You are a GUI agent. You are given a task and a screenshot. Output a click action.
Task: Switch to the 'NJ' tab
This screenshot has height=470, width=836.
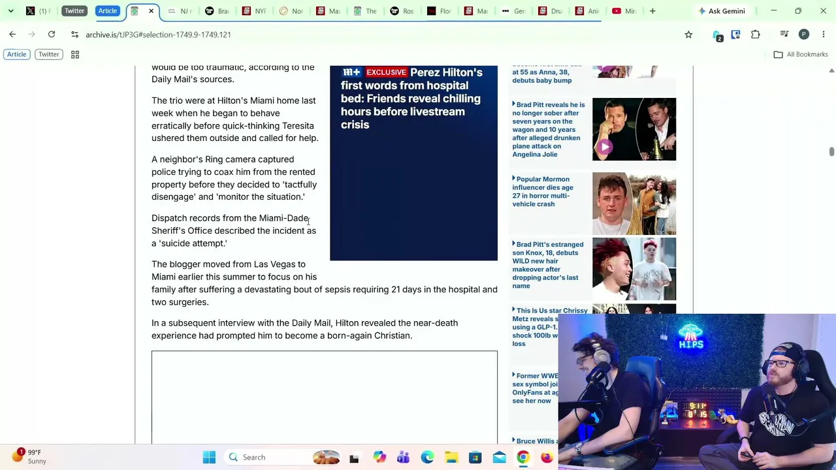180,11
